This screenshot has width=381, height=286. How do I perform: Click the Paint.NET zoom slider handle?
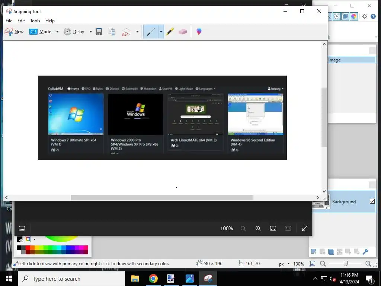pos(346,263)
